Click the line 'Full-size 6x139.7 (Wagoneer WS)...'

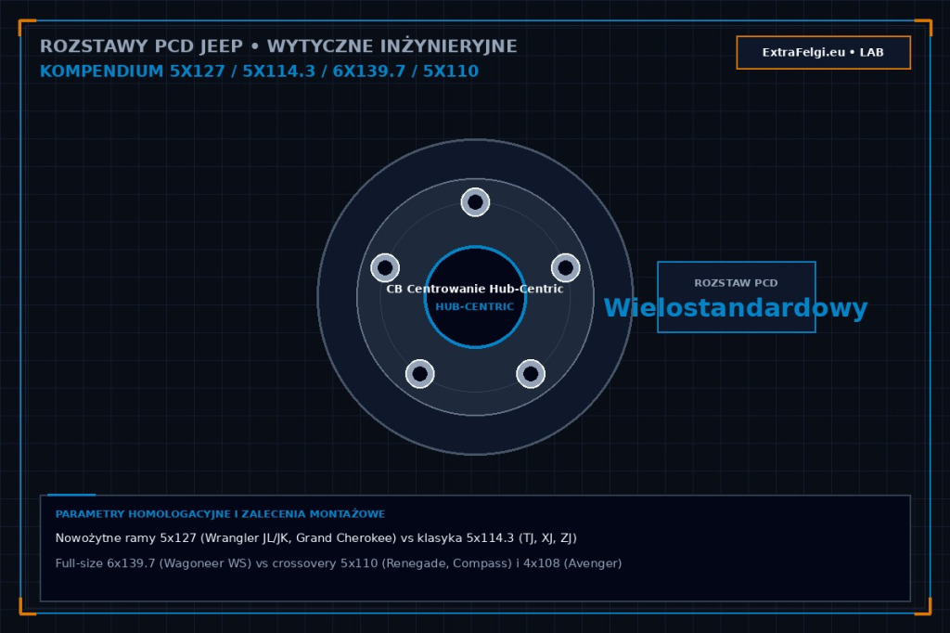pos(338,563)
